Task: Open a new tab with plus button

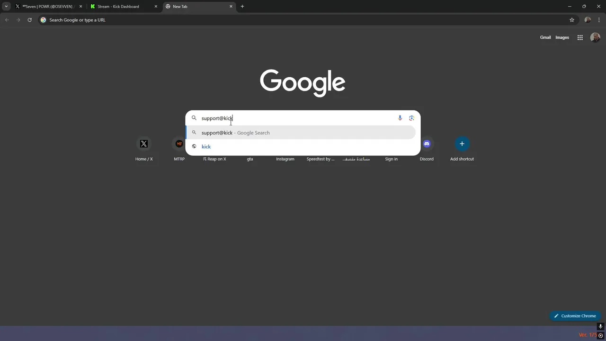Action: [x=242, y=7]
